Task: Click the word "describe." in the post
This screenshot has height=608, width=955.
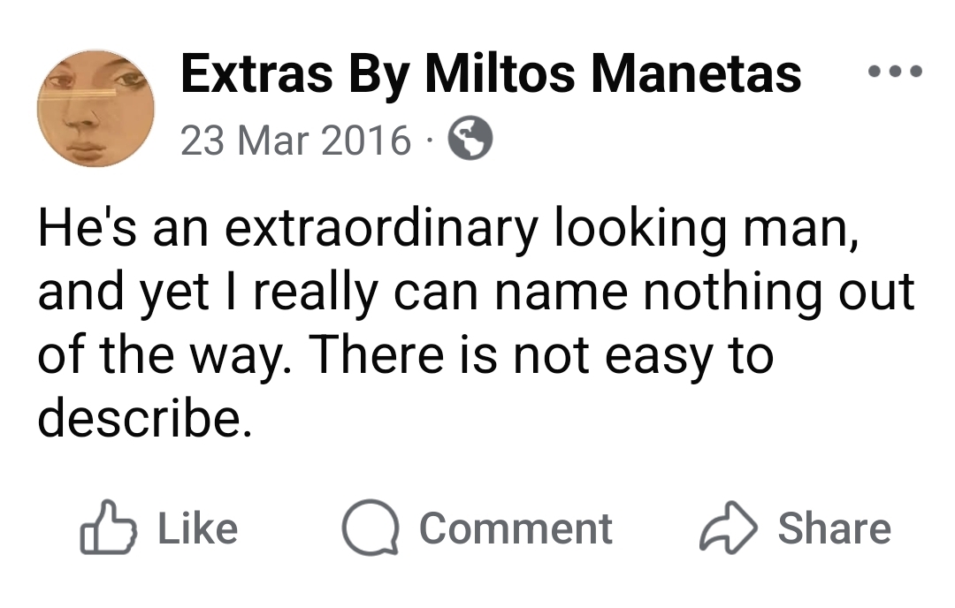Action: coord(138,419)
